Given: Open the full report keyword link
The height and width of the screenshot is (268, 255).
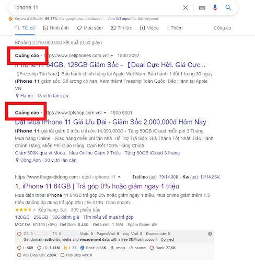Looking at the screenshot, I should (124, 19).
